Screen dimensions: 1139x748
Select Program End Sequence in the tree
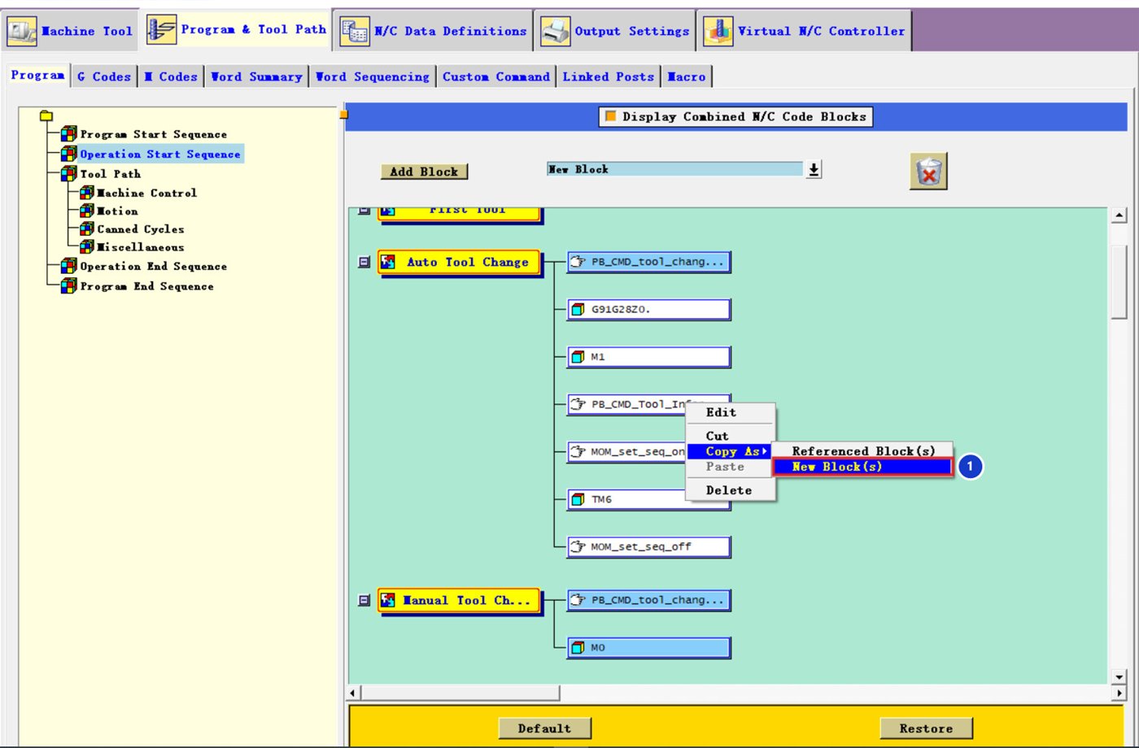[x=146, y=286]
